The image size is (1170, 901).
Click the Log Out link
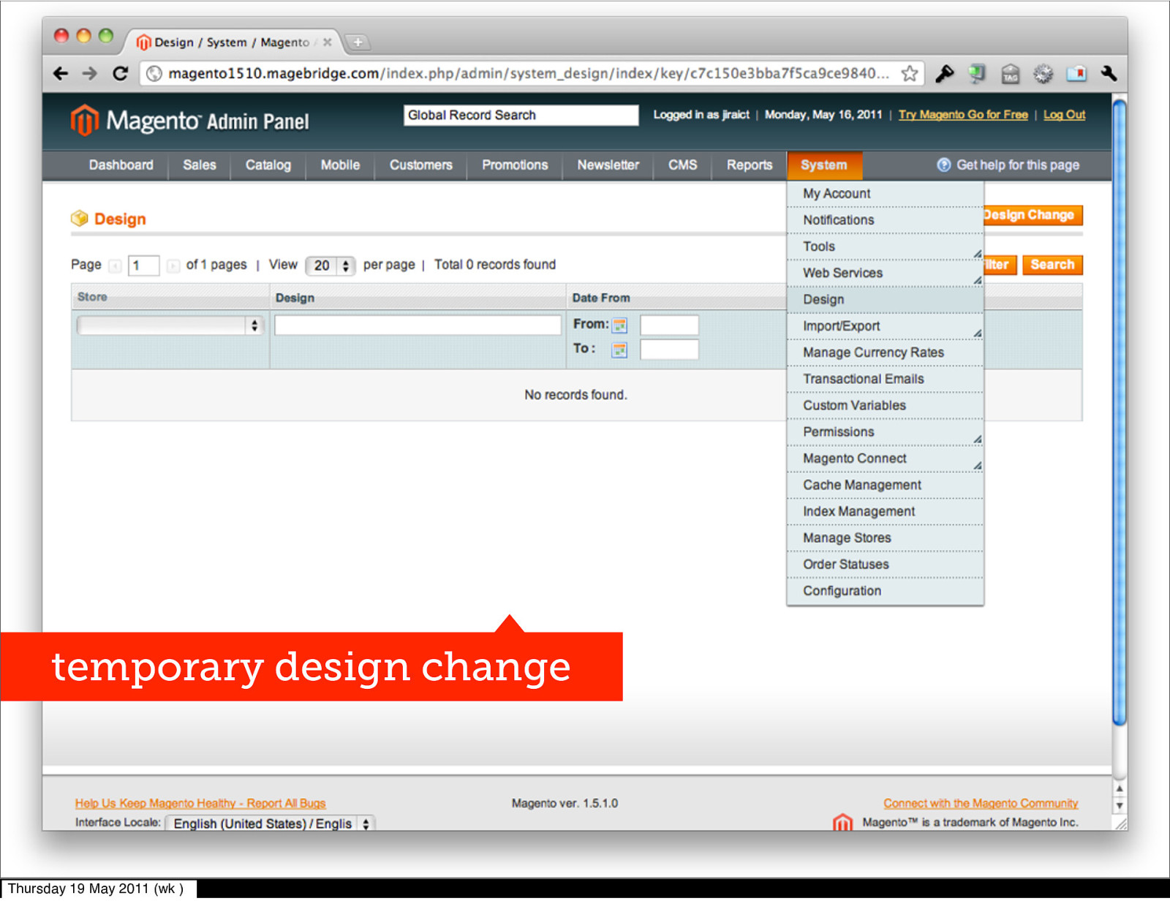click(1064, 115)
